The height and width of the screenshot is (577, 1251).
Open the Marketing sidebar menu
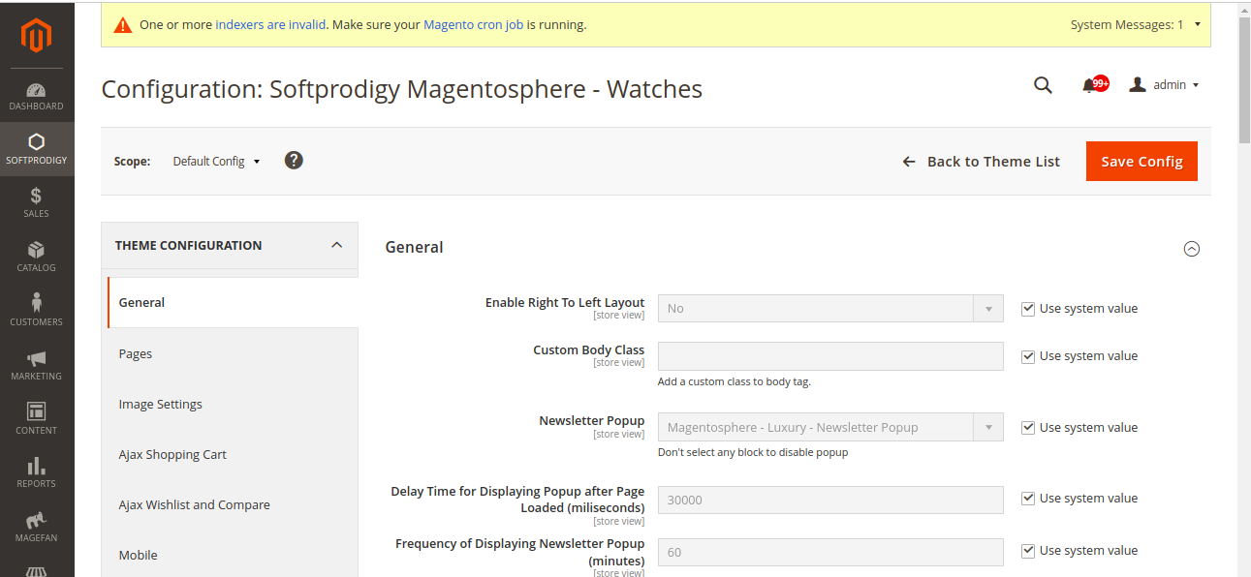(37, 365)
